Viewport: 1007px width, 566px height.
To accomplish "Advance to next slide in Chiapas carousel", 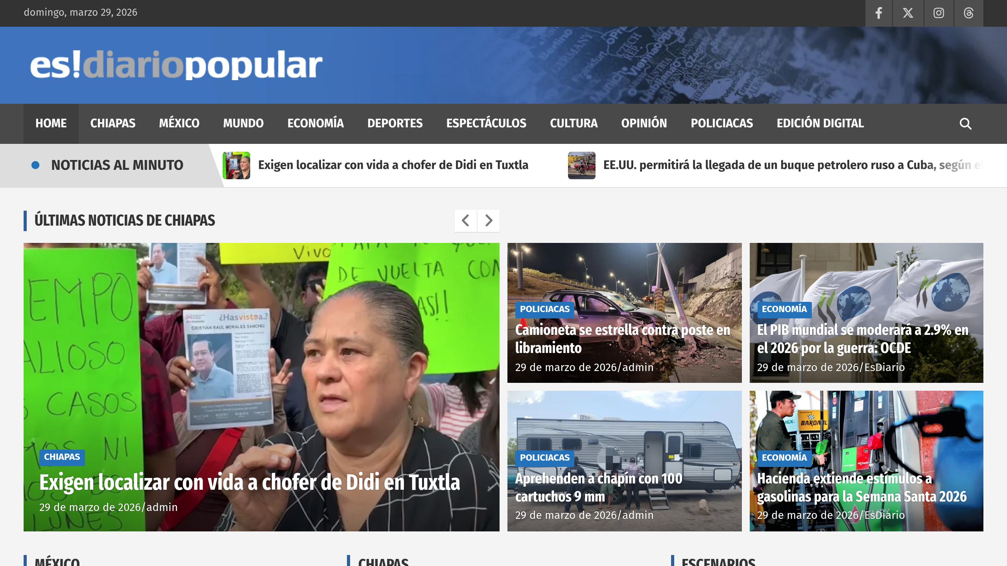I will pyautogui.click(x=488, y=221).
